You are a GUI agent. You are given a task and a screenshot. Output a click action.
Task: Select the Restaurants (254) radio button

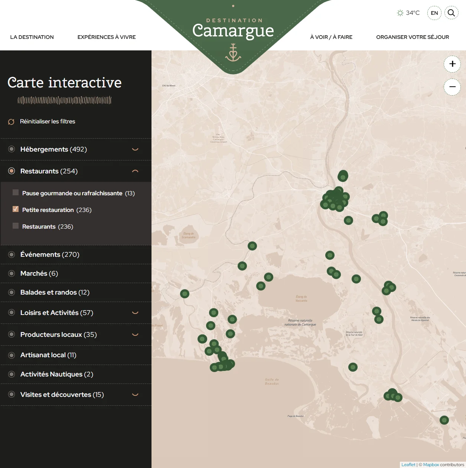pos(12,171)
